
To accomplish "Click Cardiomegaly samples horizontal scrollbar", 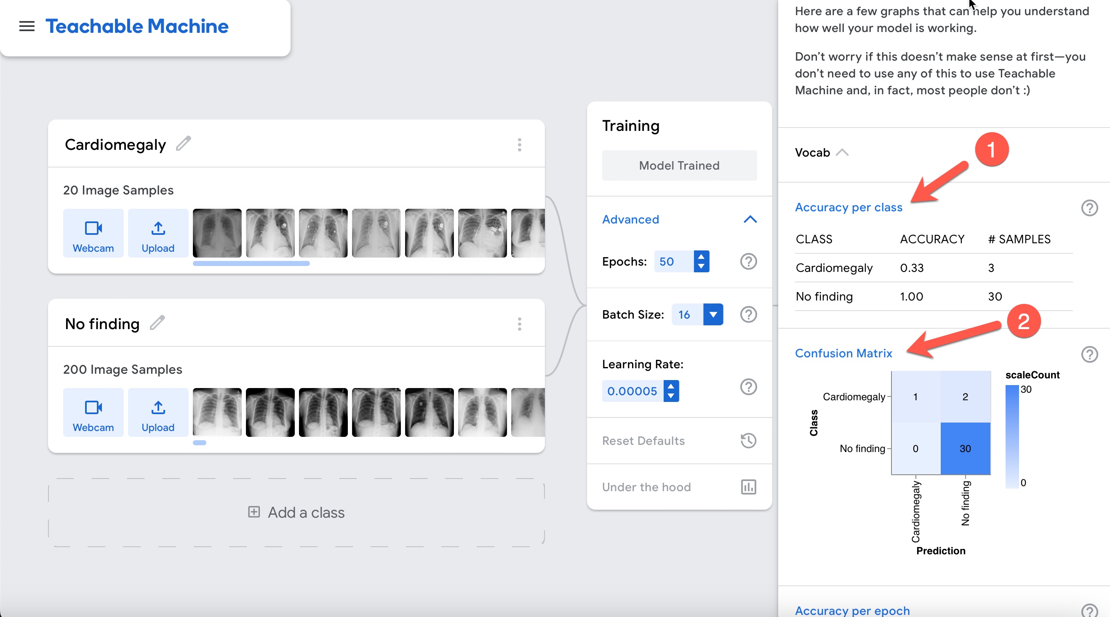I will [x=251, y=263].
